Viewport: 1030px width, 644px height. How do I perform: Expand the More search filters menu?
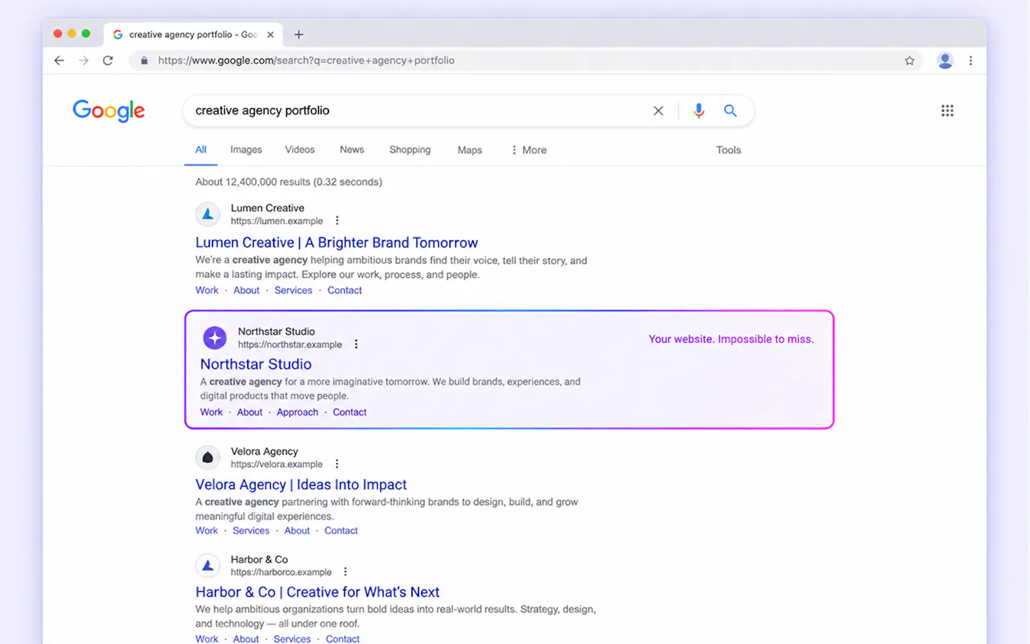(x=529, y=150)
